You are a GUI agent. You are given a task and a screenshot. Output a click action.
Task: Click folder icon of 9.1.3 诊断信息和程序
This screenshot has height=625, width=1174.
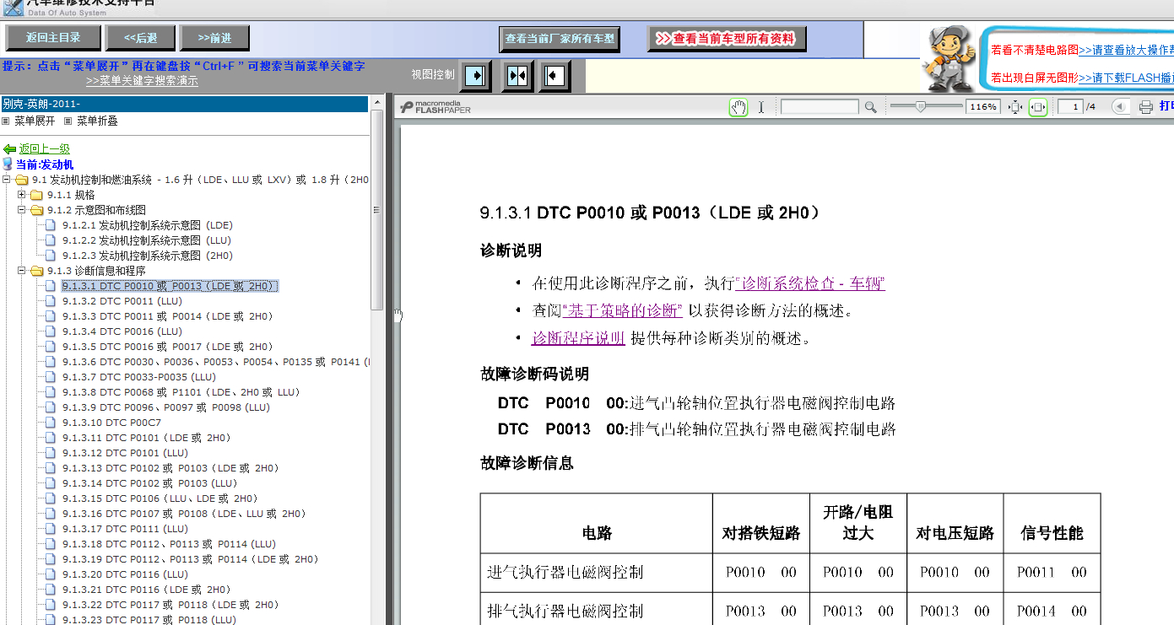click(37, 271)
